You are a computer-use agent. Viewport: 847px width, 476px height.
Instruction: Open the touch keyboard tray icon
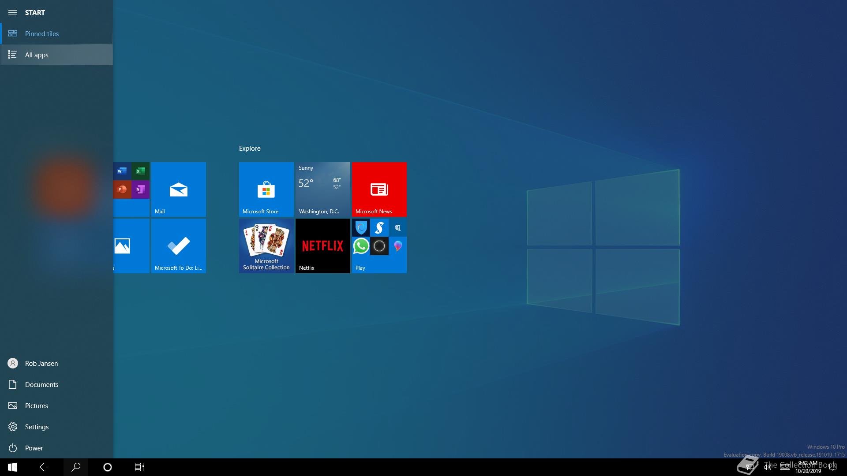click(785, 467)
